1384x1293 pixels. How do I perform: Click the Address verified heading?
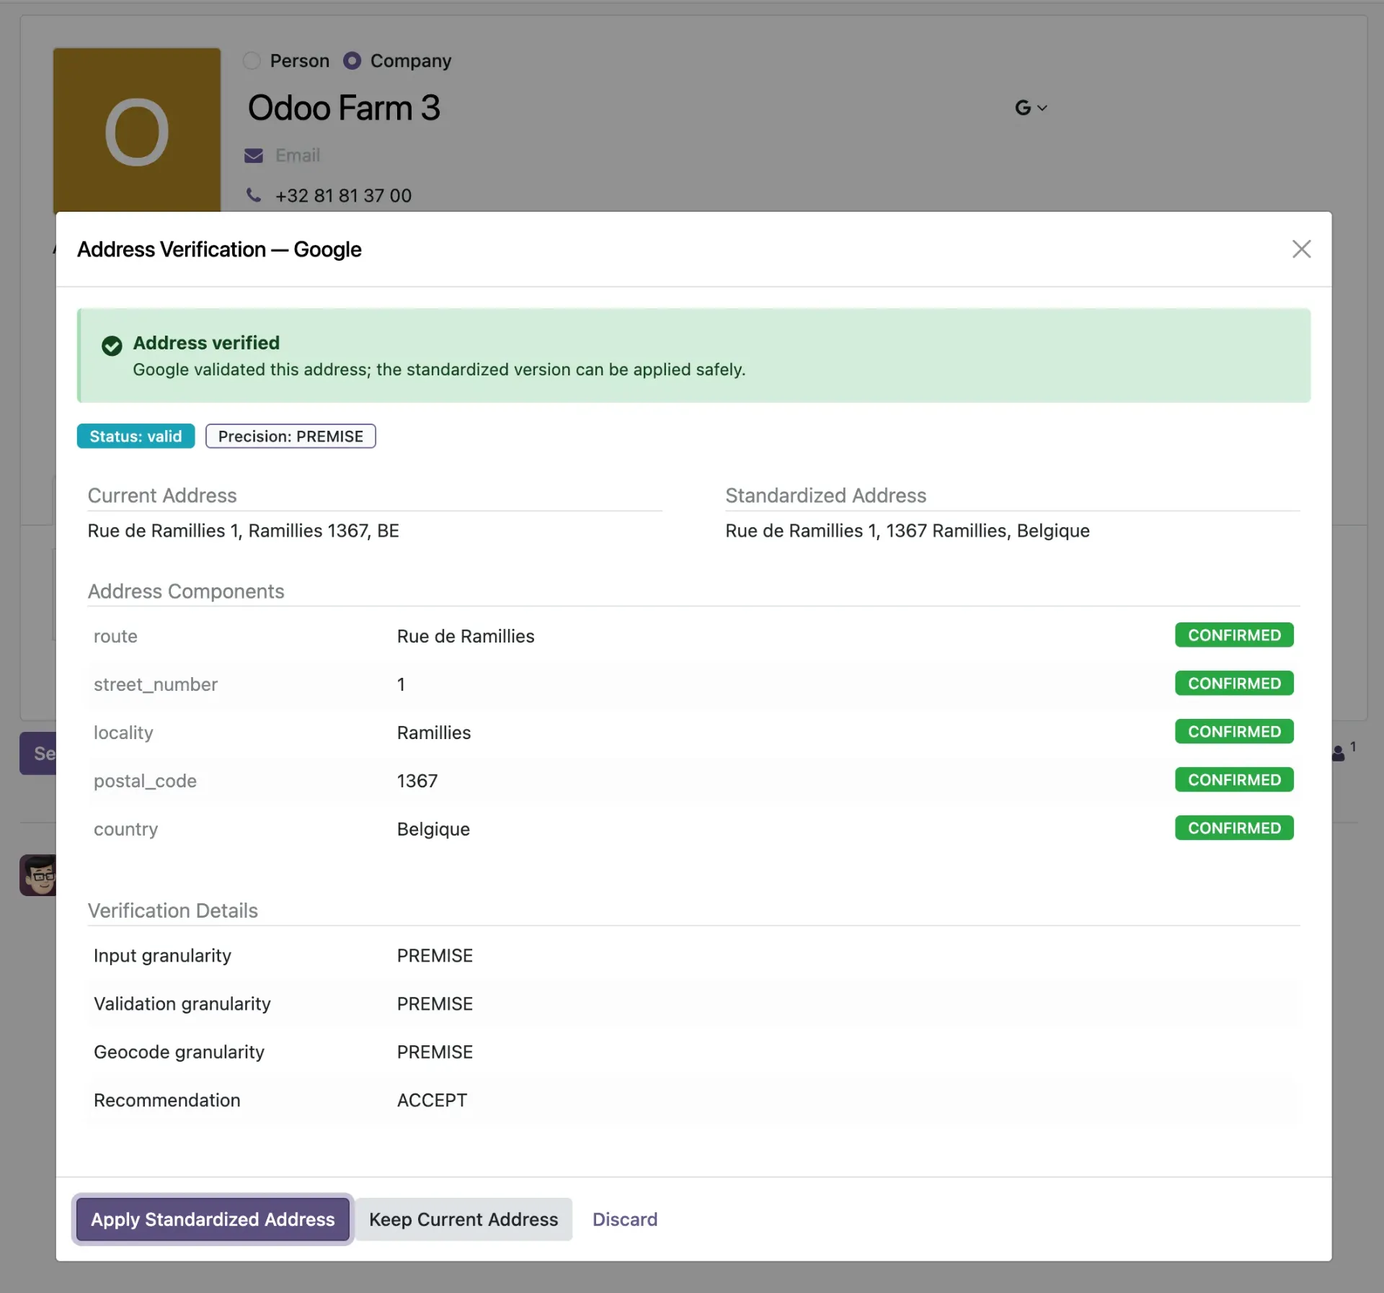point(206,343)
